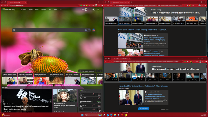The height and width of the screenshot is (117, 208).
Task: Click the See more news button
Action: [144, 109]
